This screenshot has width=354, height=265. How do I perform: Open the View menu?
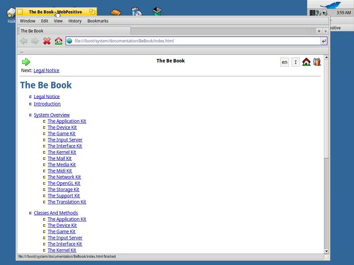(58, 21)
